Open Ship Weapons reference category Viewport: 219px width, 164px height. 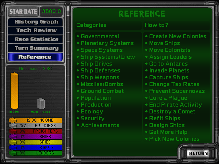[100, 78]
